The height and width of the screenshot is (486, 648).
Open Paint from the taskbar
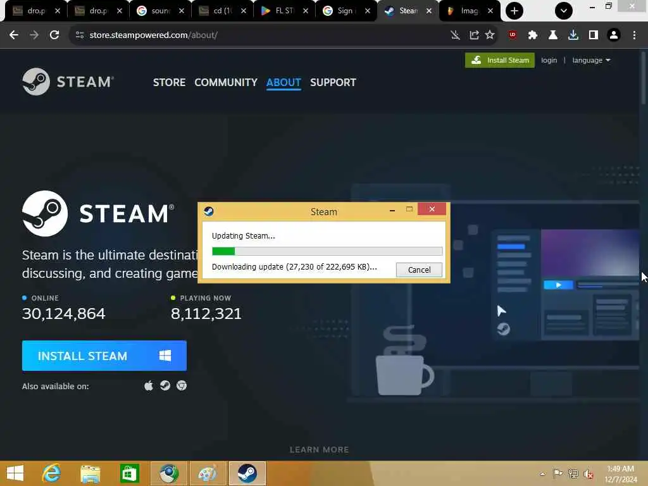208,473
